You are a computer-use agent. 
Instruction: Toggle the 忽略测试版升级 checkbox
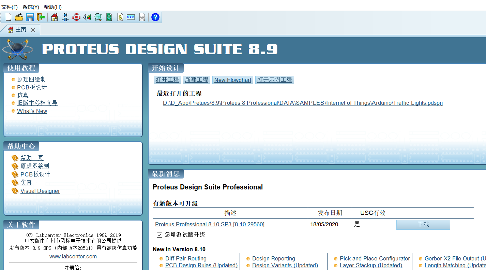coord(160,235)
